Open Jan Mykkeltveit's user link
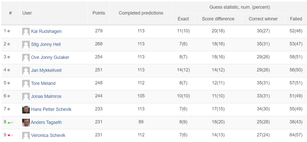 click(46, 71)
